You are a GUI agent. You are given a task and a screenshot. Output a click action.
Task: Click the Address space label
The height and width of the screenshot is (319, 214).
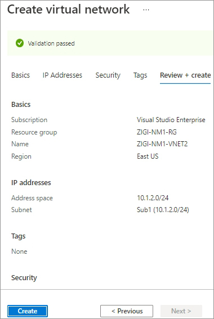(32, 198)
